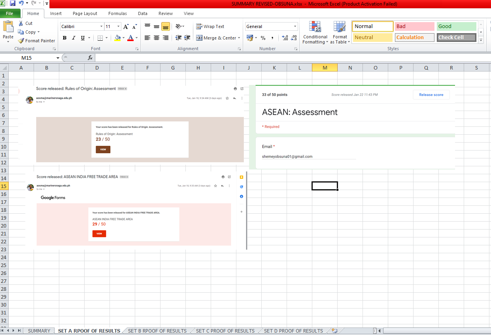Open the Font name Calibri dropdown
Image resolution: width=491 pixels, height=335 pixels.
[x=101, y=26]
